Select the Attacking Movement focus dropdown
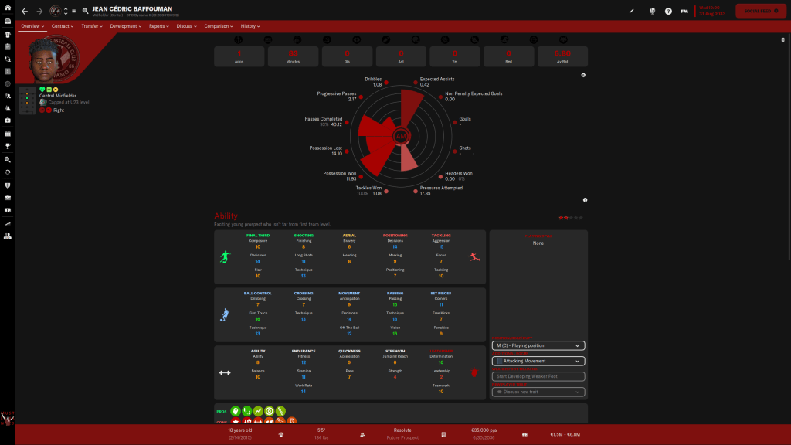The width and height of the screenshot is (791, 445). [538, 361]
